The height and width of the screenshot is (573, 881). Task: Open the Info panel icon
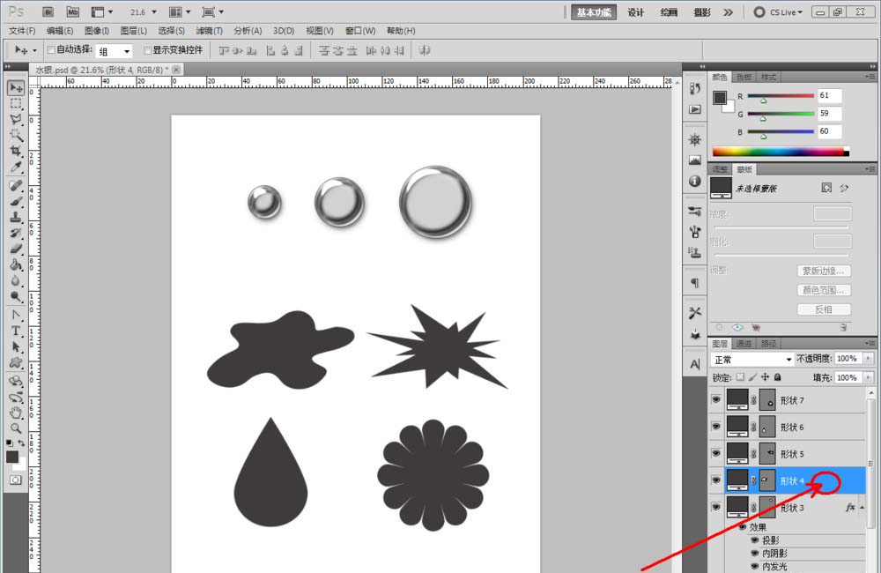tap(695, 181)
